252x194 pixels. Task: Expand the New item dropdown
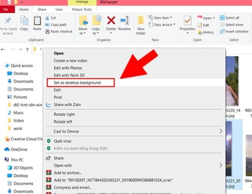coord(171,18)
